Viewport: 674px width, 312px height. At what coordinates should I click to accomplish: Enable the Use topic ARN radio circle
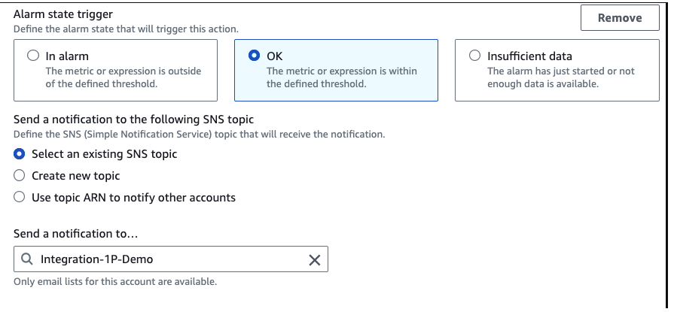[20, 198]
